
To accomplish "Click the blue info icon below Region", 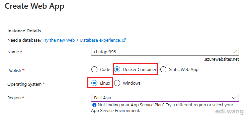I will click(x=94, y=105).
